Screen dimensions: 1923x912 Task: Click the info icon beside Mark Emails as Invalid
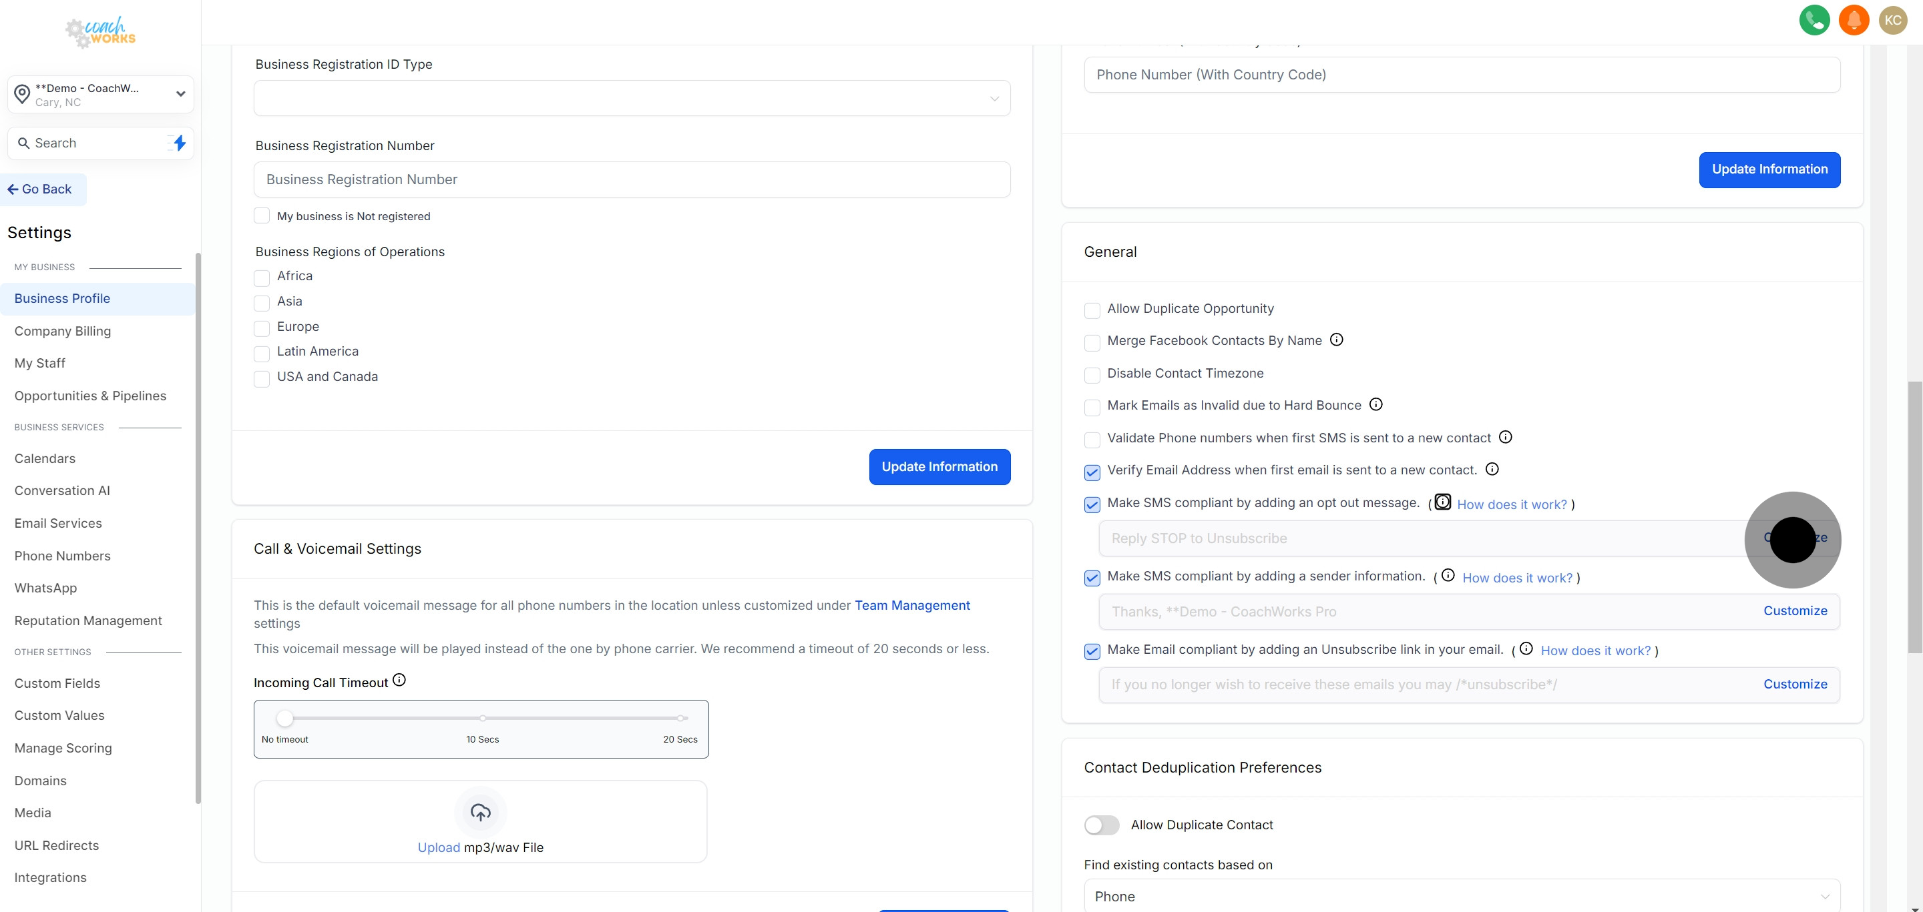click(1377, 404)
